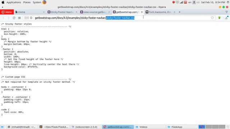Open the green download extension icon
Image resolution: width=230 pixels, height=129 pixels.
[219, 18]
